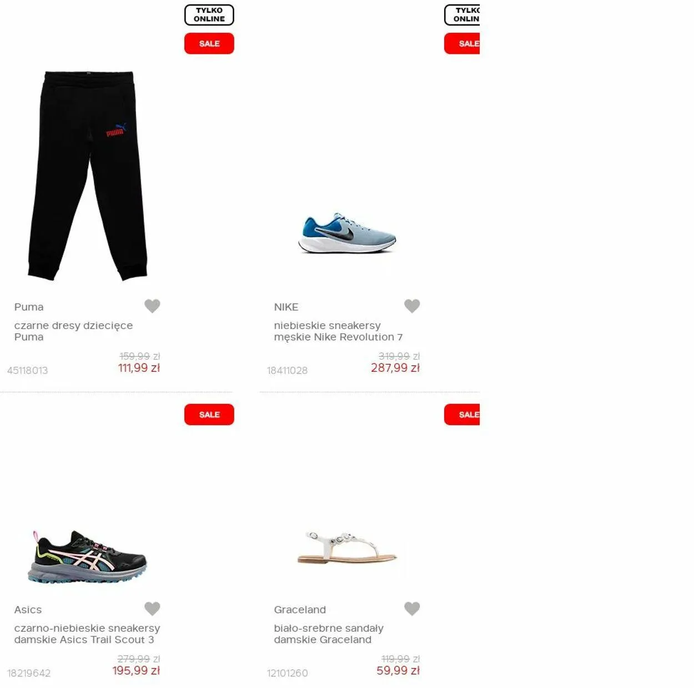This screenshot has width=694, height=688.
Task: Click the Graceland brand label
Action: (x=300, y=610)
